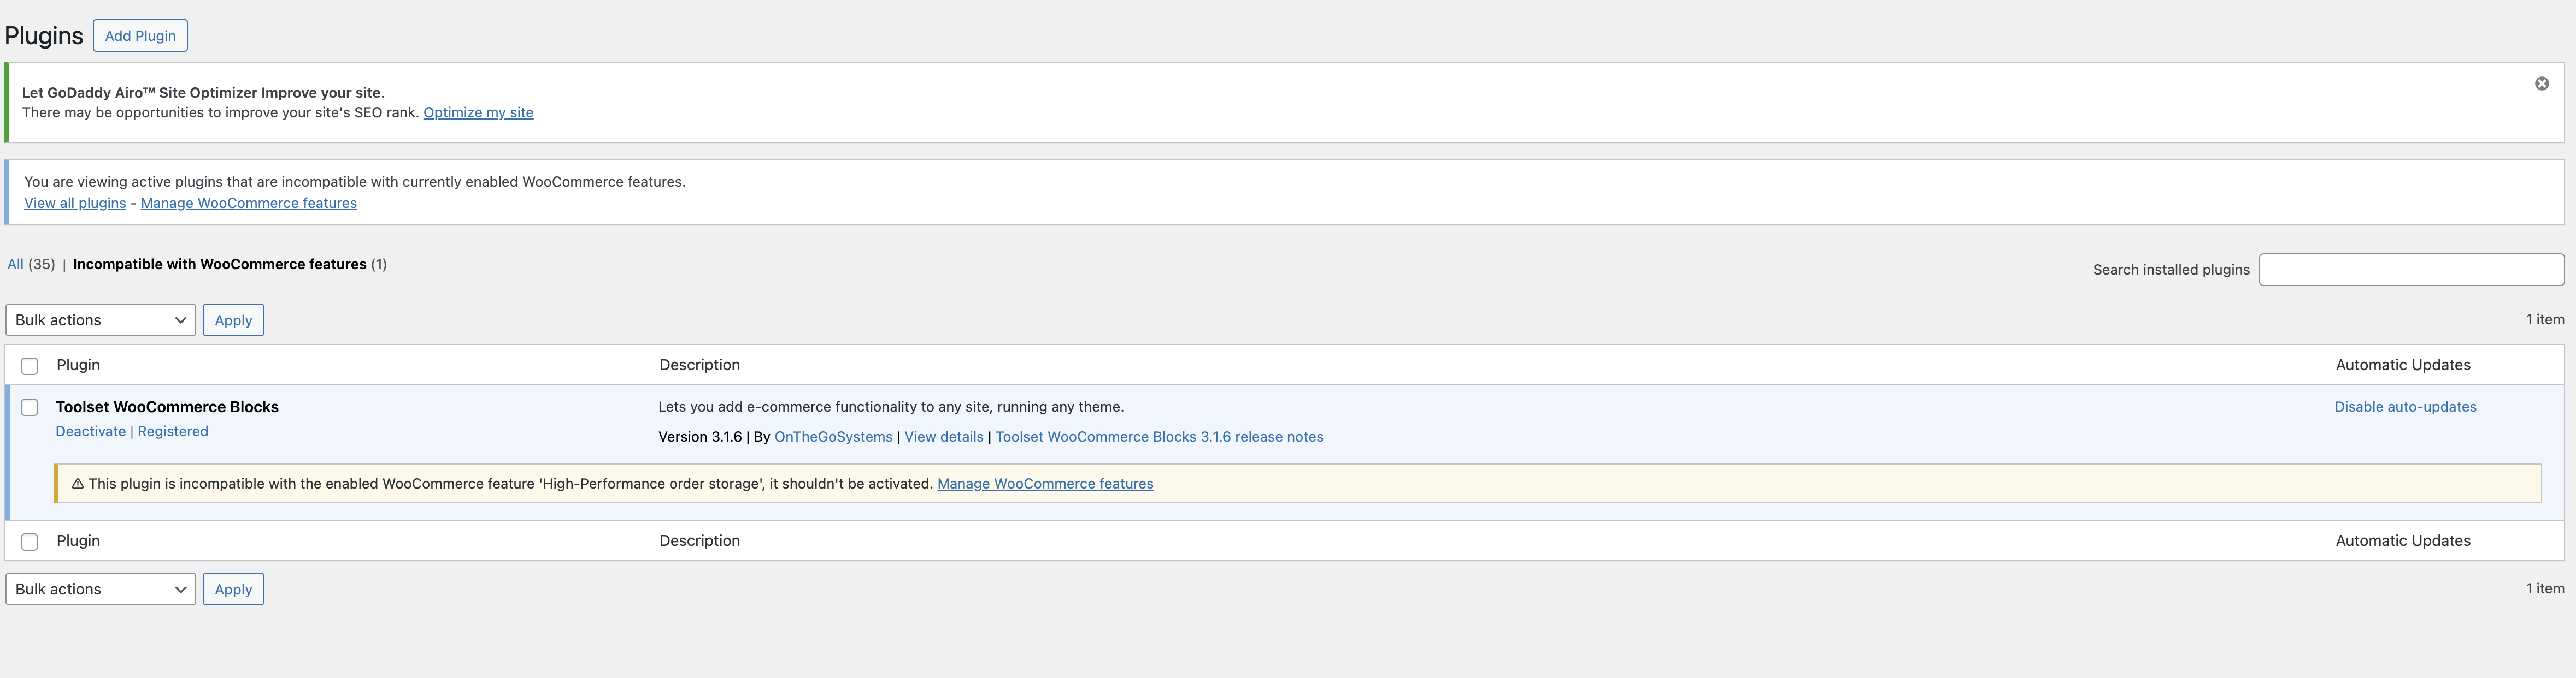Open the OnTheGoSystems author link
Viewport: 2576px width, 678px height.
pos(833,437)
